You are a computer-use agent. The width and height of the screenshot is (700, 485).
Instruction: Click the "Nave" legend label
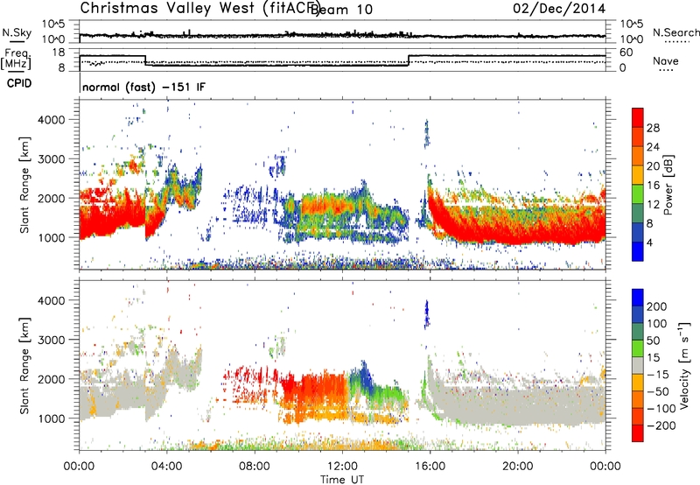pos(666,60)
